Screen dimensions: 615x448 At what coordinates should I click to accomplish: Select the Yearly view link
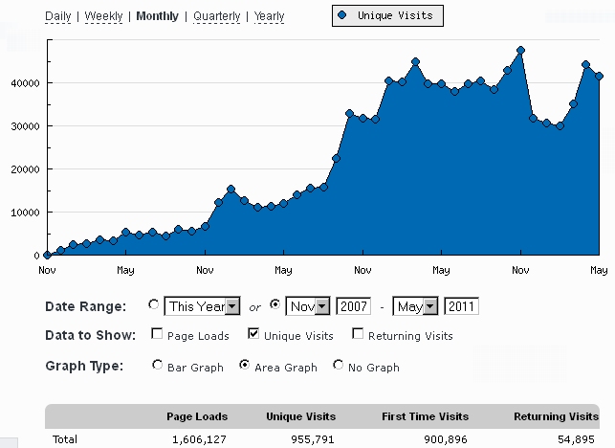tap(269, 16)
